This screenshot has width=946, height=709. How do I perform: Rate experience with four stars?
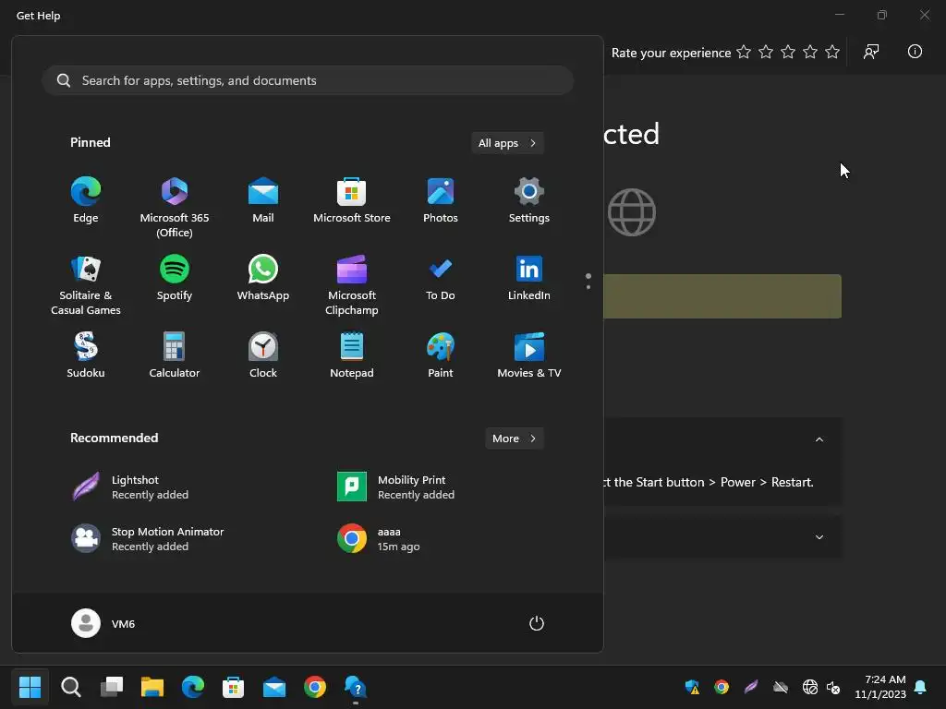[x=810, y=53]
